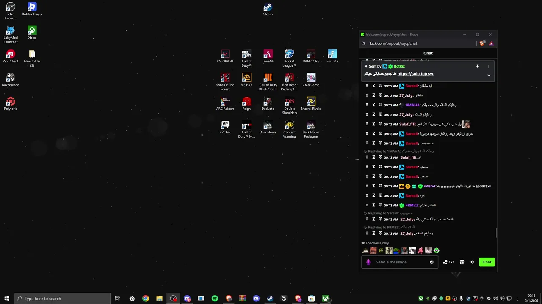The width and height of the screenshot is (542, 304).
Task: Select the R.E.P.O. desktop icon
Action: click(246, 80)
